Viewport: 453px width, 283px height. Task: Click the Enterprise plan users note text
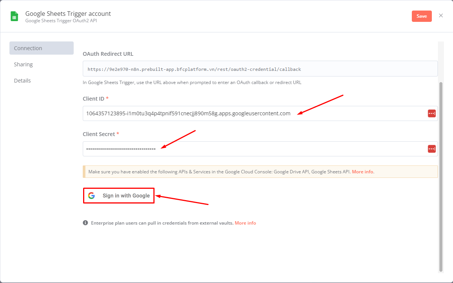162,223
